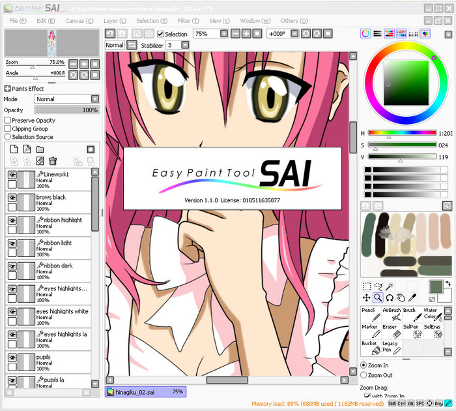Open the layer Mode Normal dropdown
Image resolution: width=456 pixels, height=411 pixels.
coord(95,99)
